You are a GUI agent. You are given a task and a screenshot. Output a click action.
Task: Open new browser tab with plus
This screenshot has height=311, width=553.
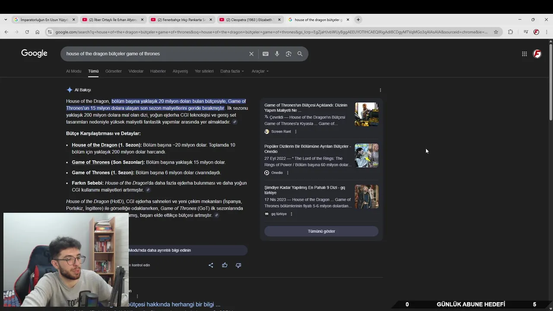358,19
